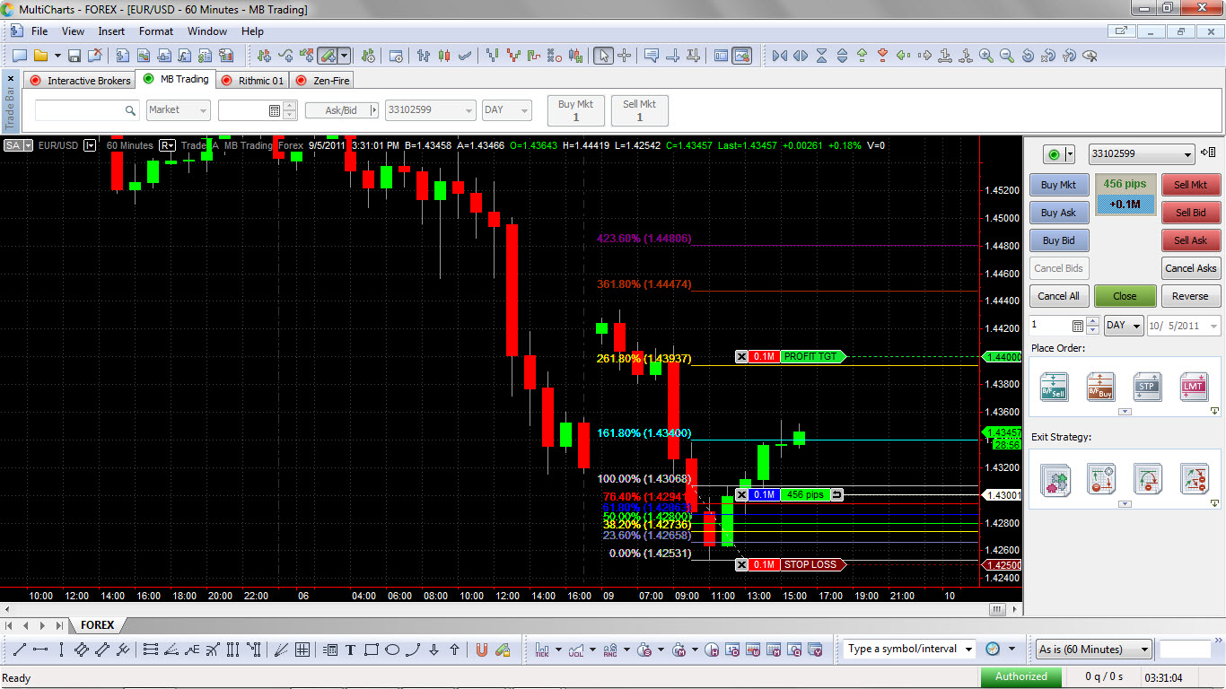
Task: Click the green Close position button
Action: coord(1125,296)
